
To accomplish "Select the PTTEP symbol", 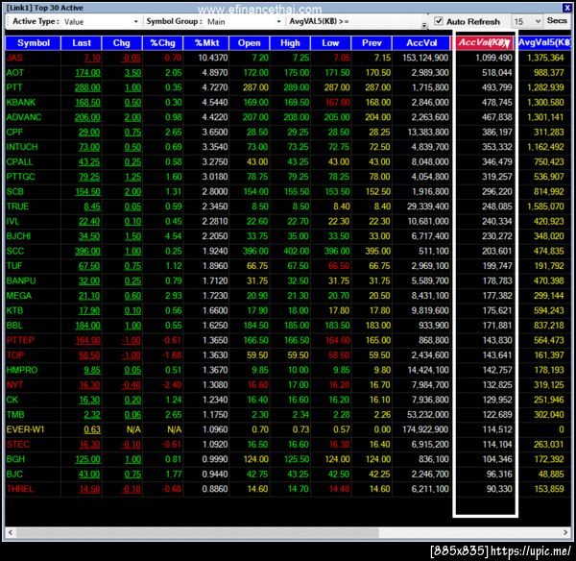I will coord(20,340).
